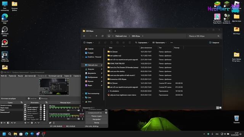The width and height of the screenshot is (244, 137).
Task: Toggle lock for 'EoT' source in OBS
Action: pos(44,105)
